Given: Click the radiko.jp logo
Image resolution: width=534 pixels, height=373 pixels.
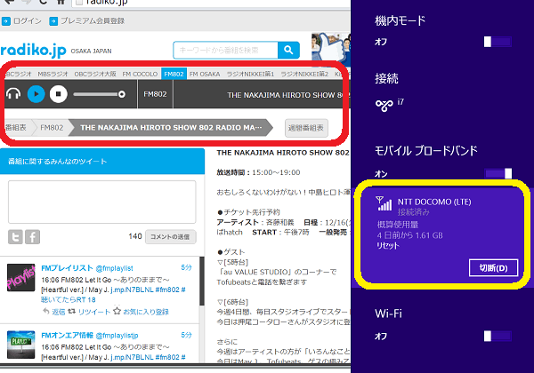Looking at the screenshot, I should [34, 51].
